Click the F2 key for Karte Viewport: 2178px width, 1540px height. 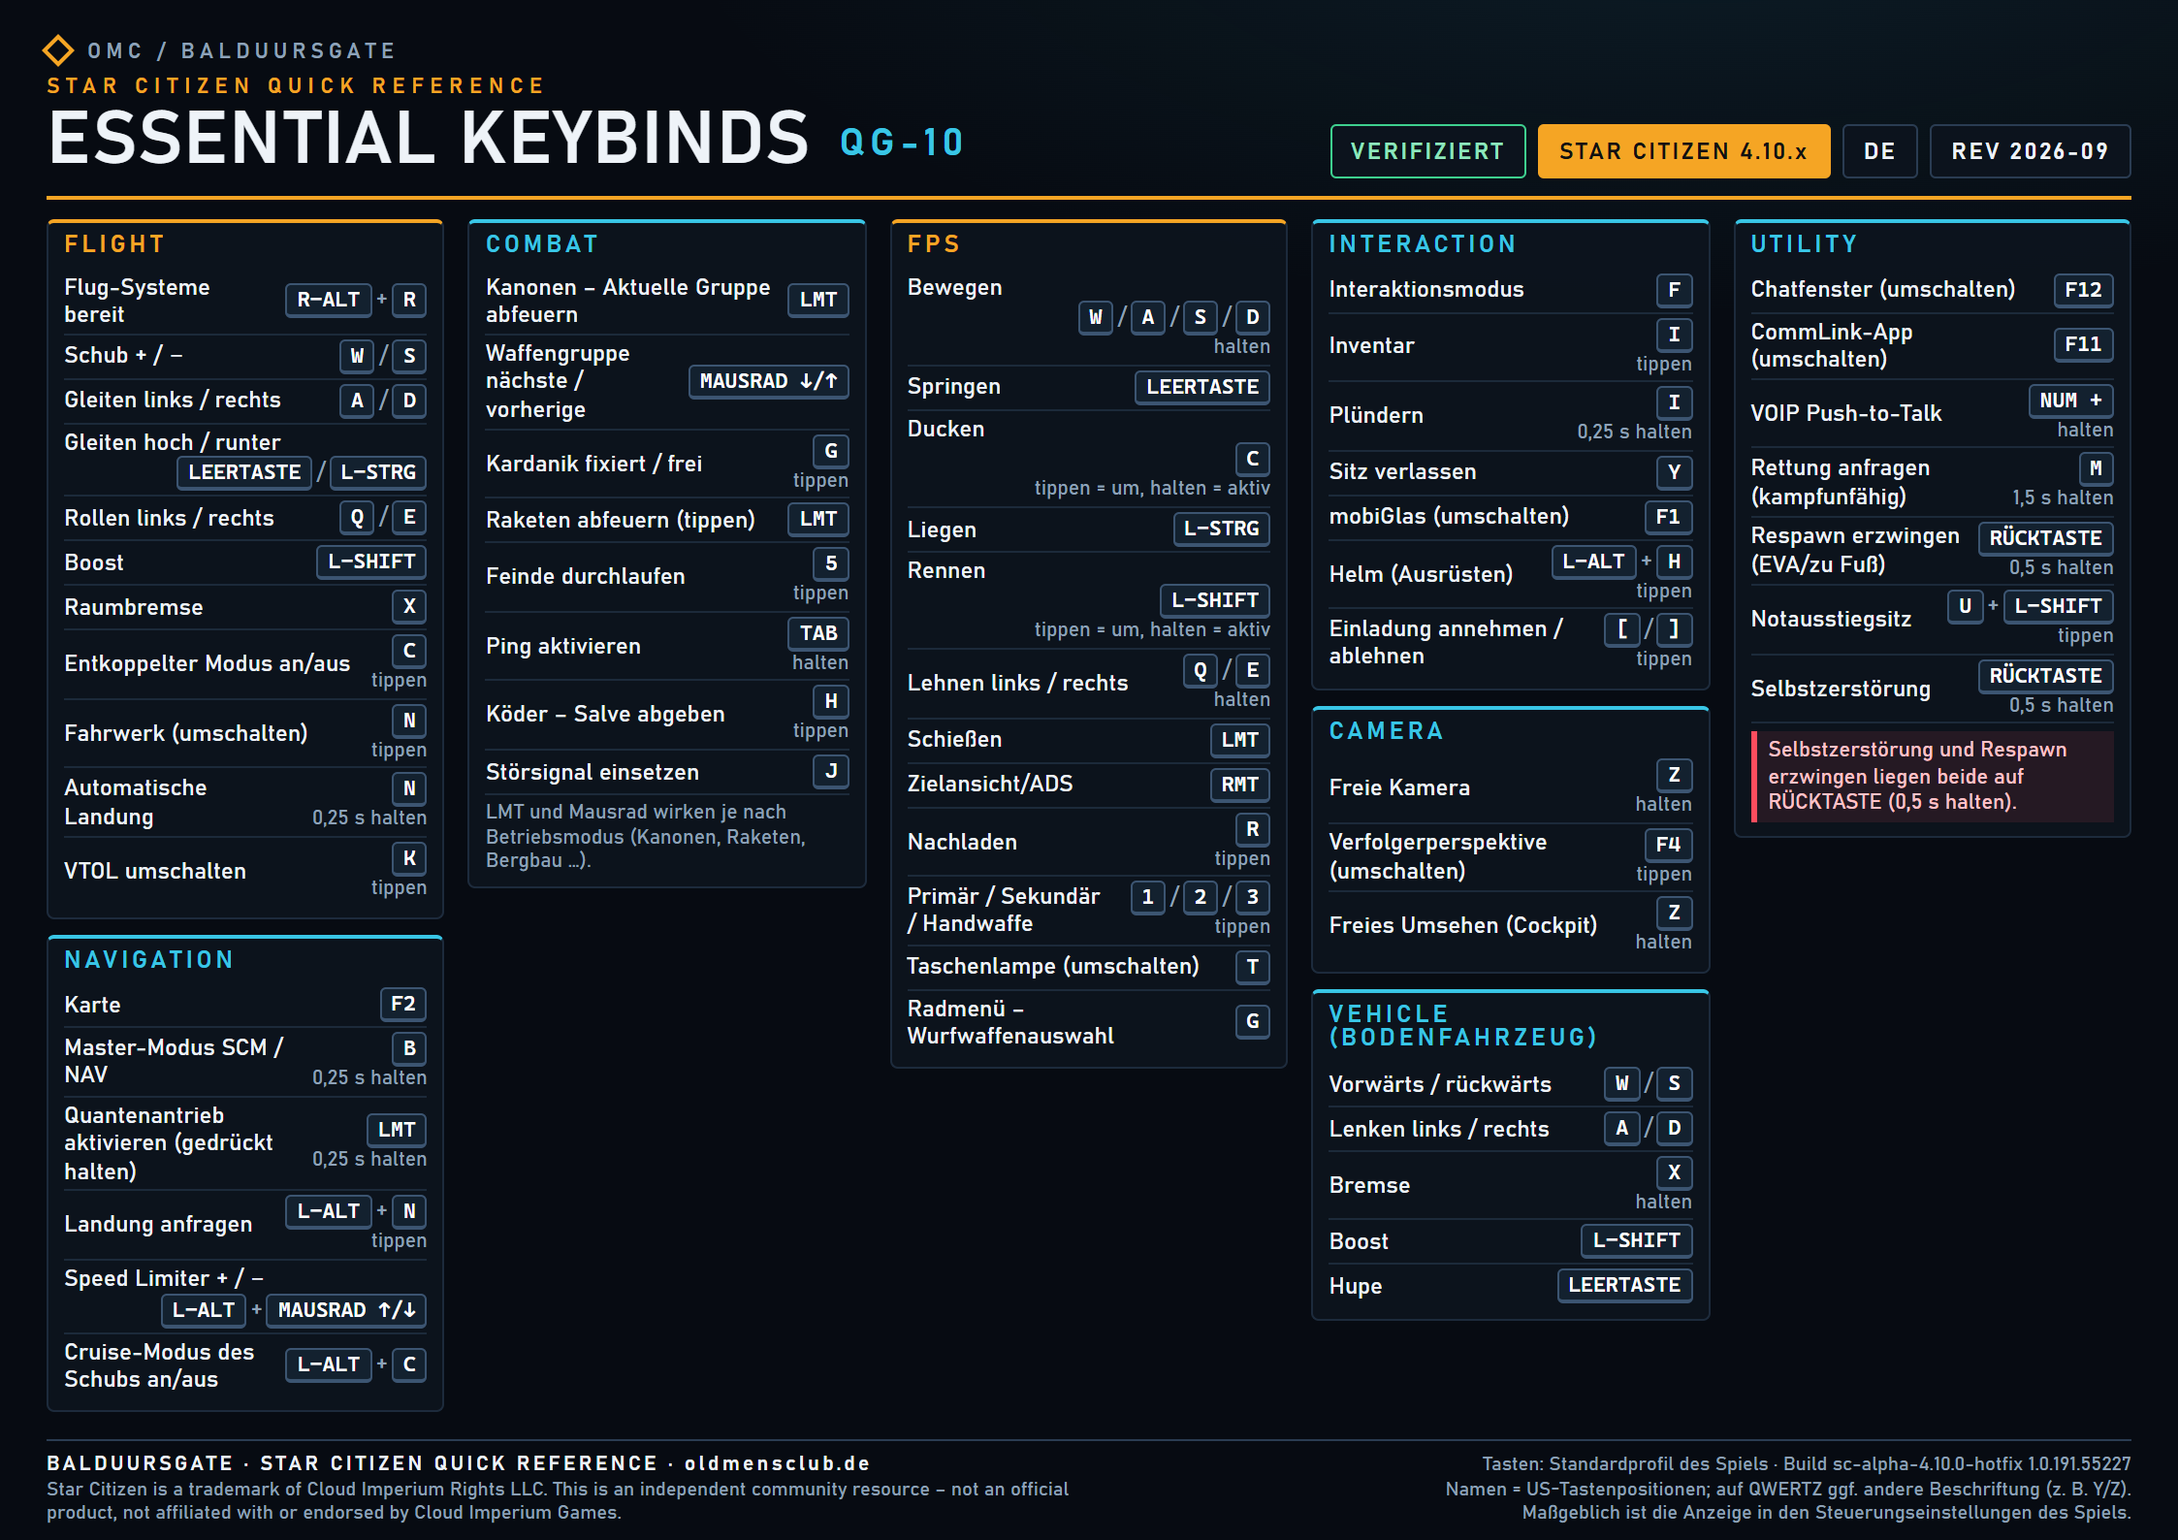pyautogui.click(x=403, y=1004)
